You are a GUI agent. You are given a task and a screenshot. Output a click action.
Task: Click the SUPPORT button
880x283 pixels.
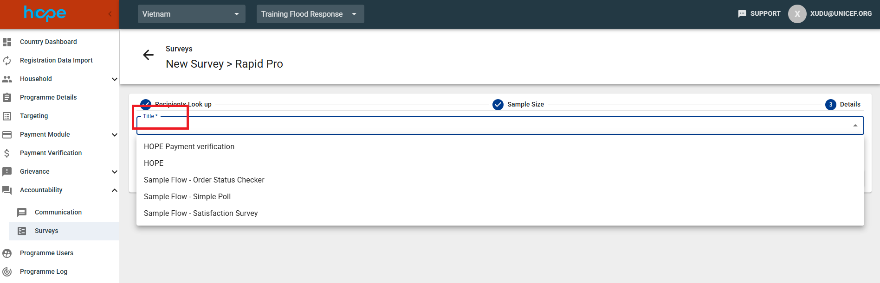(759, 14)
